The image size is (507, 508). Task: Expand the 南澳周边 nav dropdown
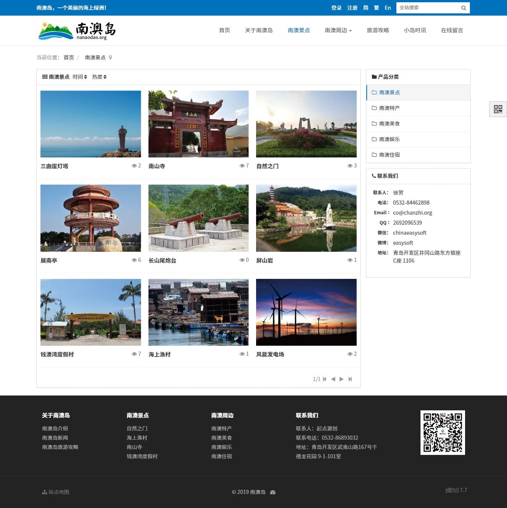(338, 30)
